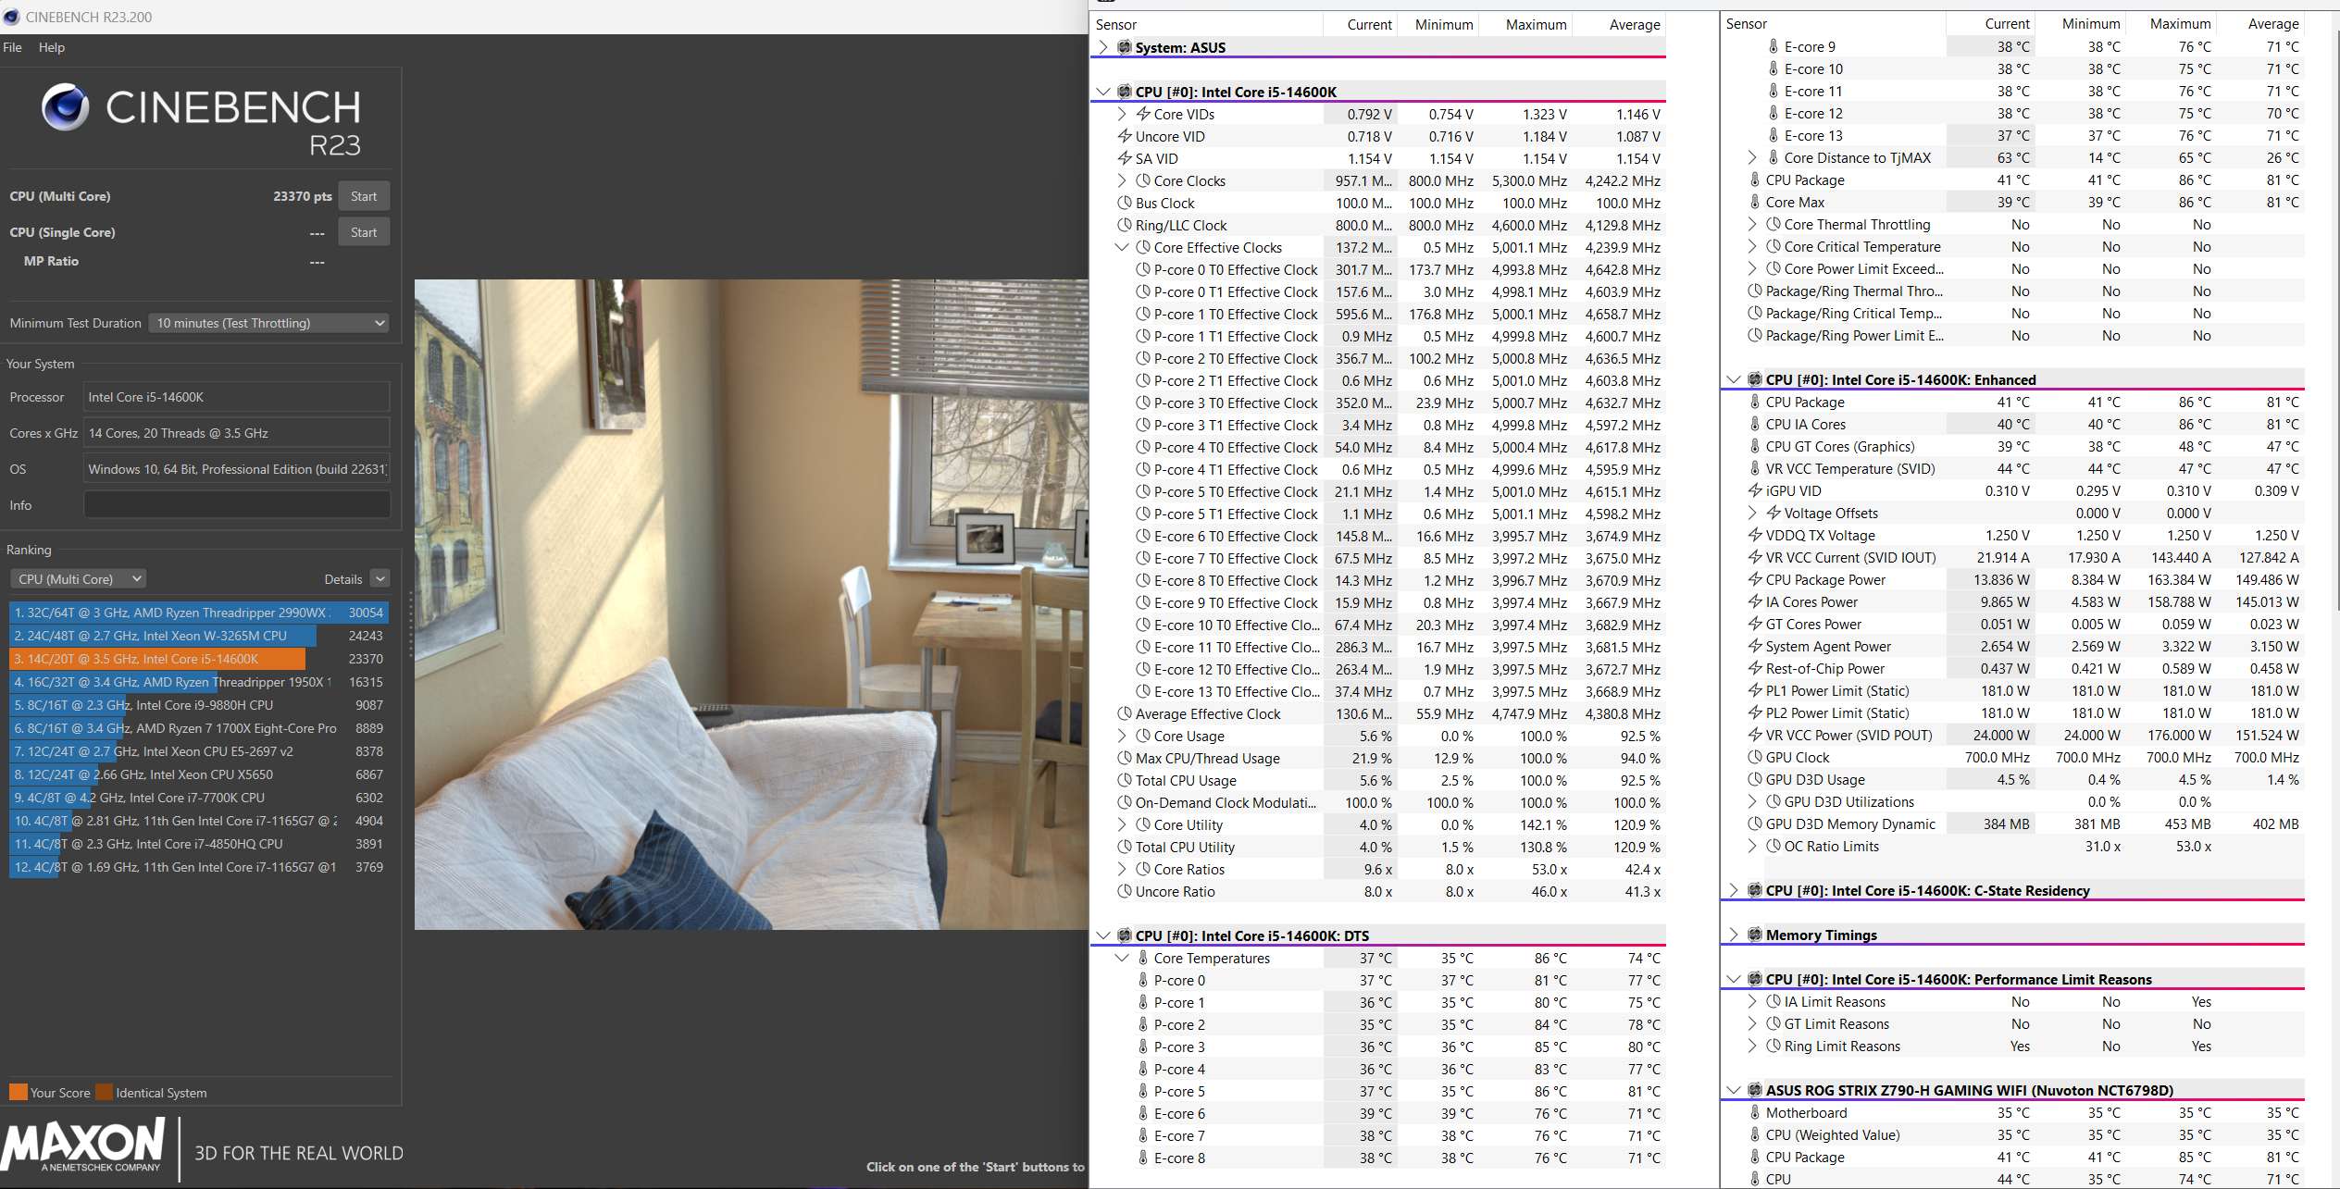Expand the Core VIDs row
This screenshot has width=2340, height=1189.
coord(1122,114)
